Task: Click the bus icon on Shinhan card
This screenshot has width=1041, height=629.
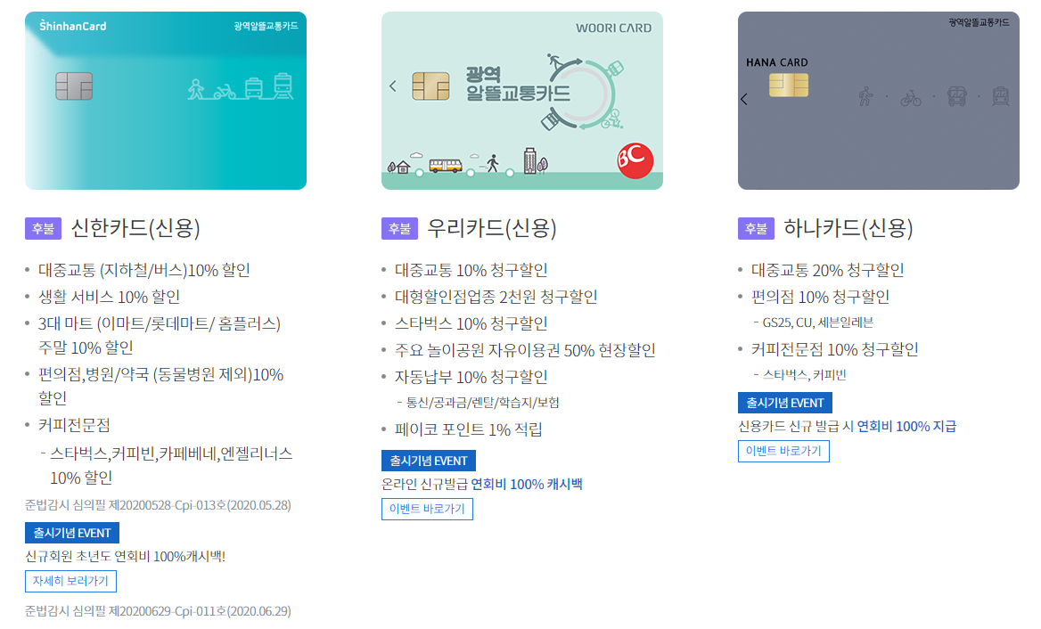Action: click(254, 88)
